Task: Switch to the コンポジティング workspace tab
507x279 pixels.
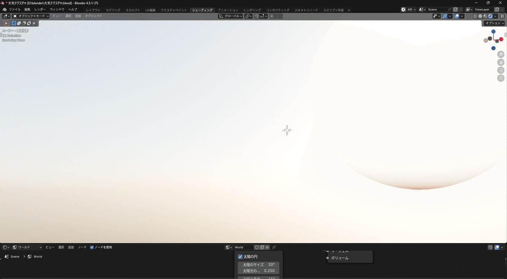Action: 278,10
